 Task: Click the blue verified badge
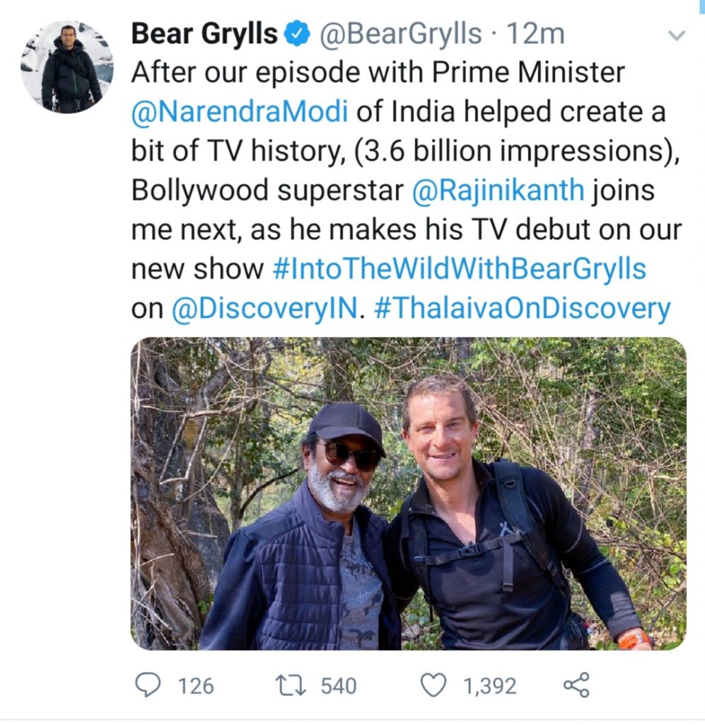pyautogui.click(x=296, y=34)
